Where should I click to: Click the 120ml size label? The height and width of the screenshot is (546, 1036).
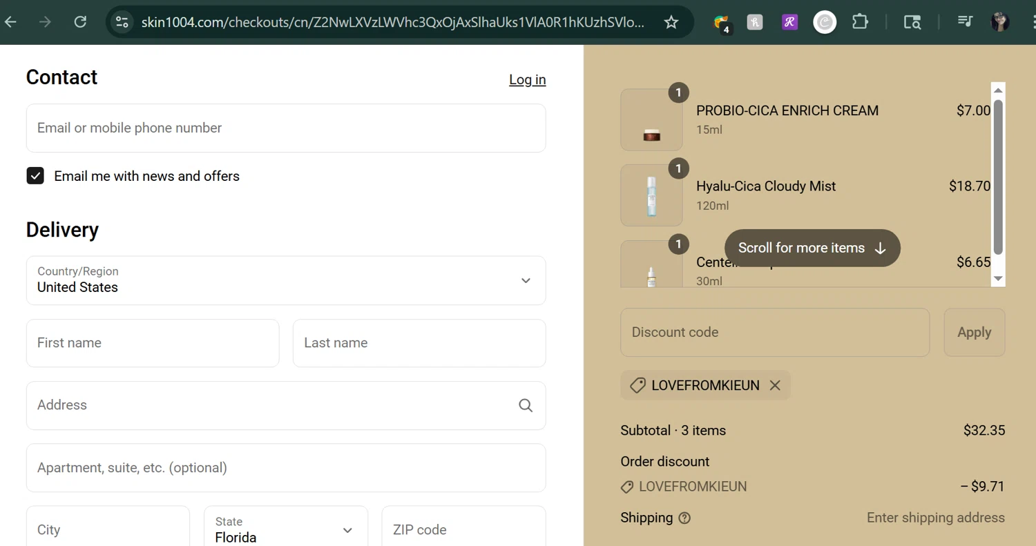click(712, 206)
